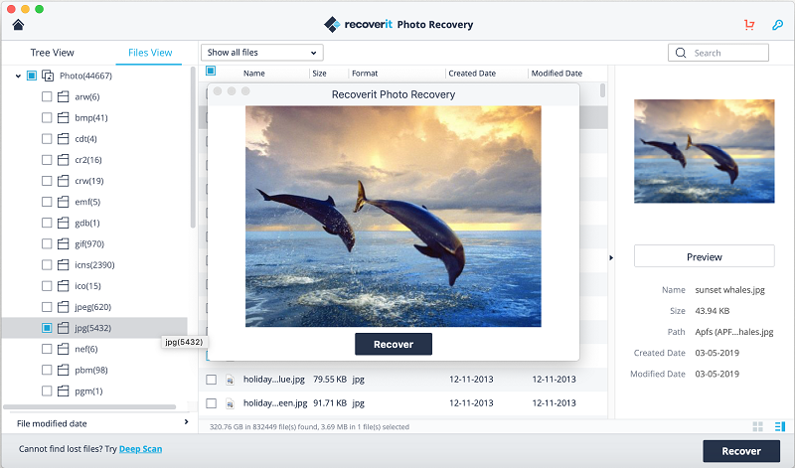Screen dimensions: 795x468
Task: Click the icns folder icon
Action: [x=63, y=265]
